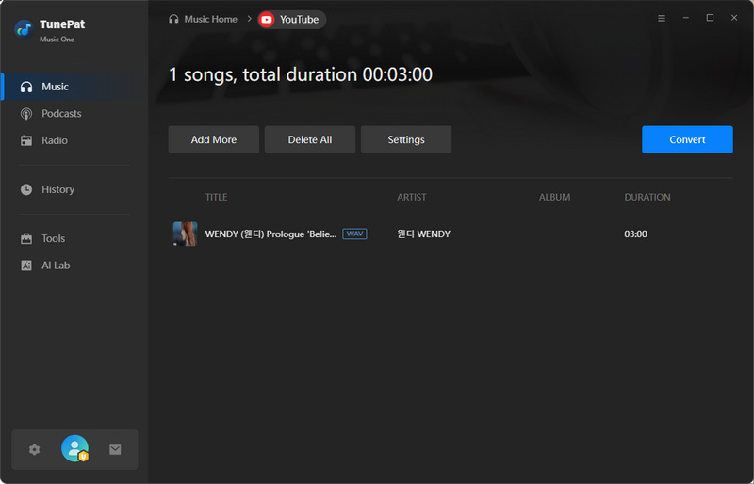Open the user profile avatar
The image size is (754, 484).
74,449
